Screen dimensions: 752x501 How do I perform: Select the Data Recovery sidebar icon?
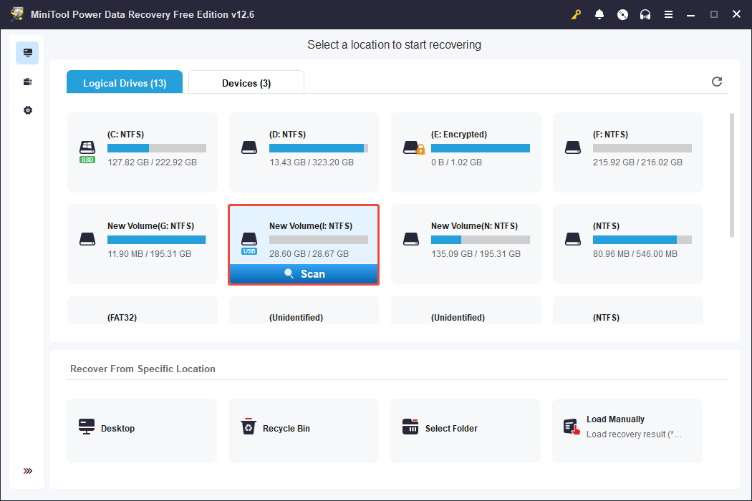(x=27, y=52)
